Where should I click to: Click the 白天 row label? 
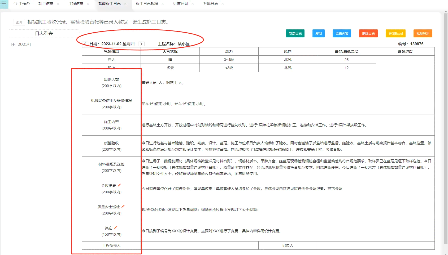(111, 60)
